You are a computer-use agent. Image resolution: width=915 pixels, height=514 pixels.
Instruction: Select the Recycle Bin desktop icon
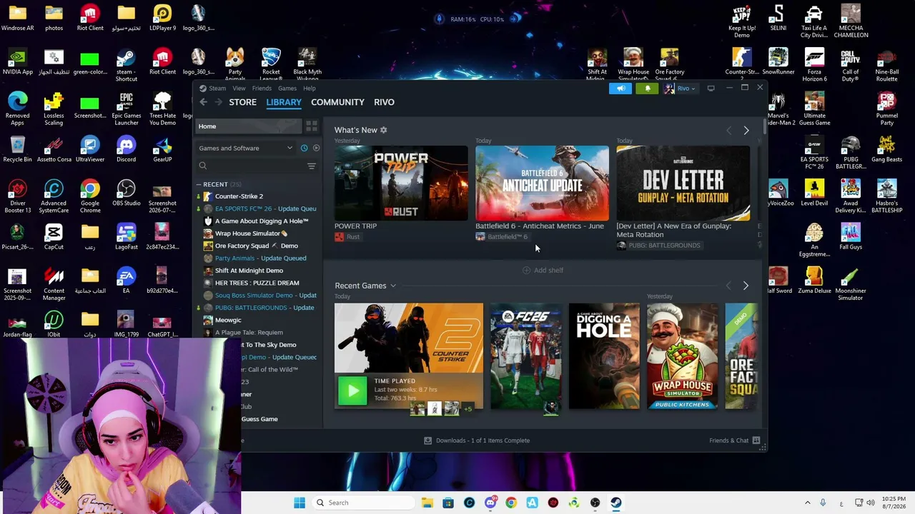(x=18, y=150)
